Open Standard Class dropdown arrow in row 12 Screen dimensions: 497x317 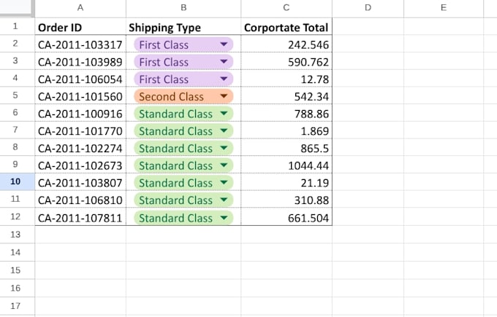224,218
